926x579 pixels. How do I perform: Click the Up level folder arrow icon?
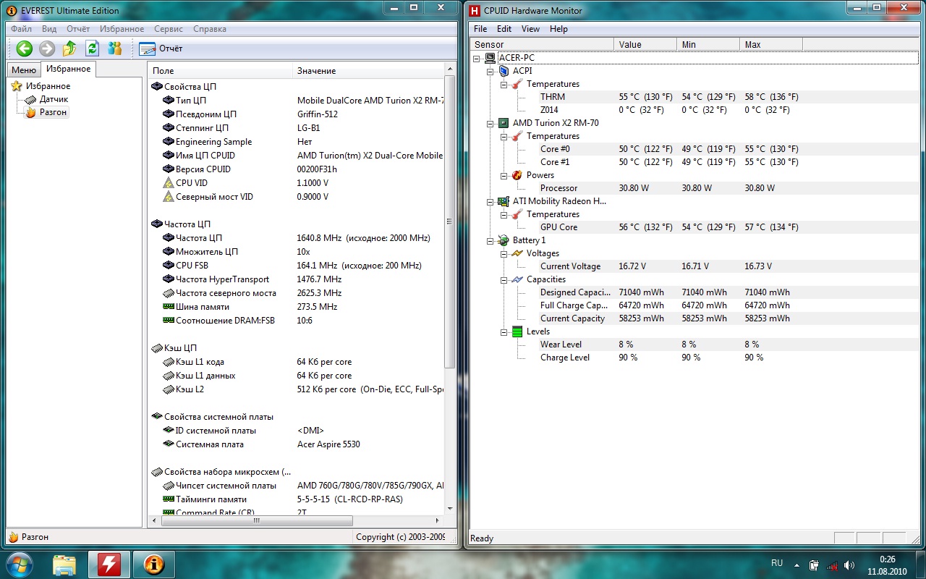69,48
